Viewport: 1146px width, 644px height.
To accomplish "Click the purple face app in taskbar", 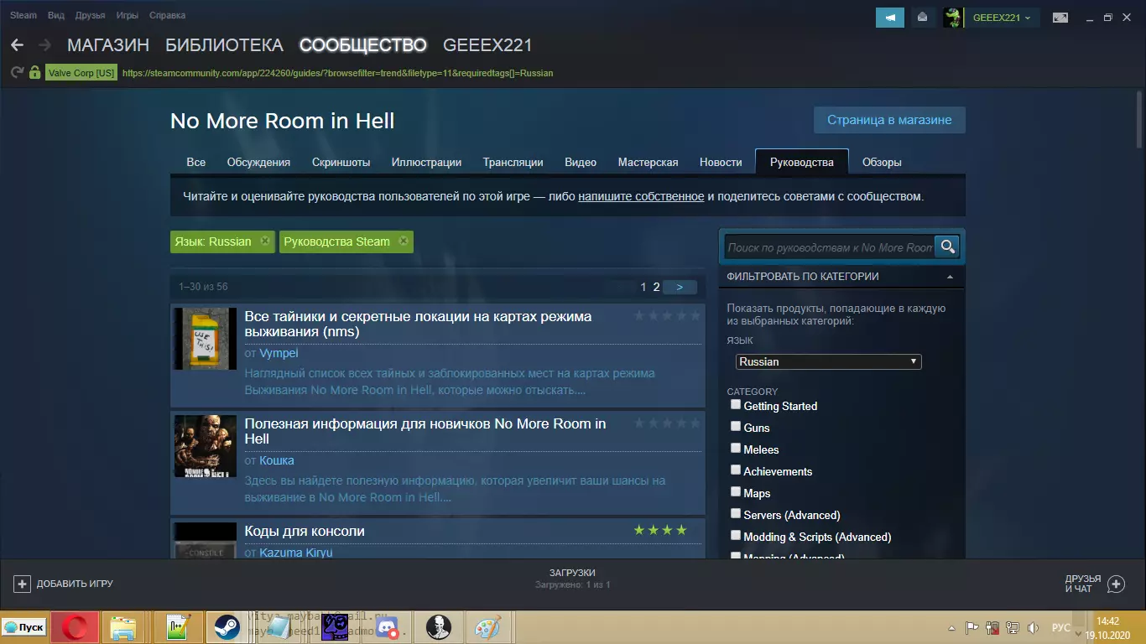I will coord(336,627).
